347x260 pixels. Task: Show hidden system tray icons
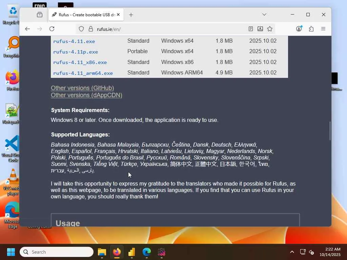point(292,252)
